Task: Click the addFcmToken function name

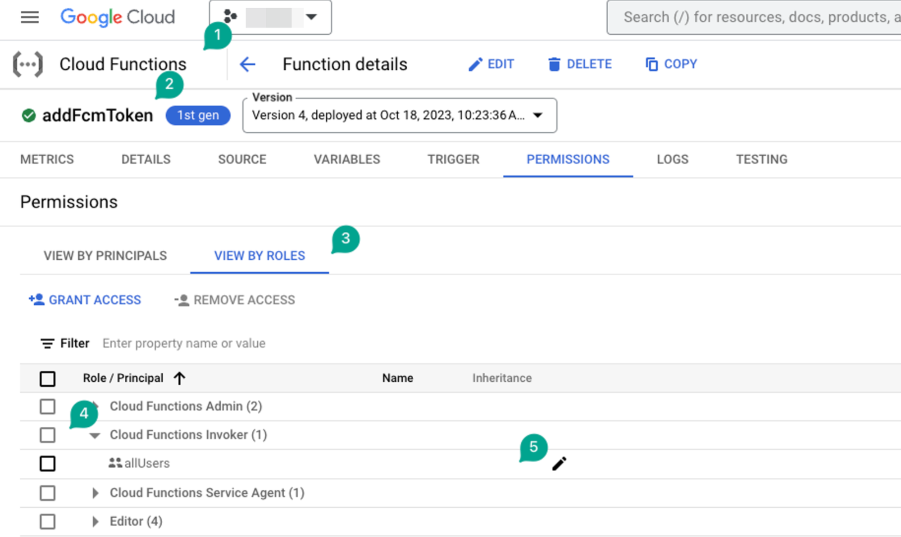Action: click(x=98, y=116)
